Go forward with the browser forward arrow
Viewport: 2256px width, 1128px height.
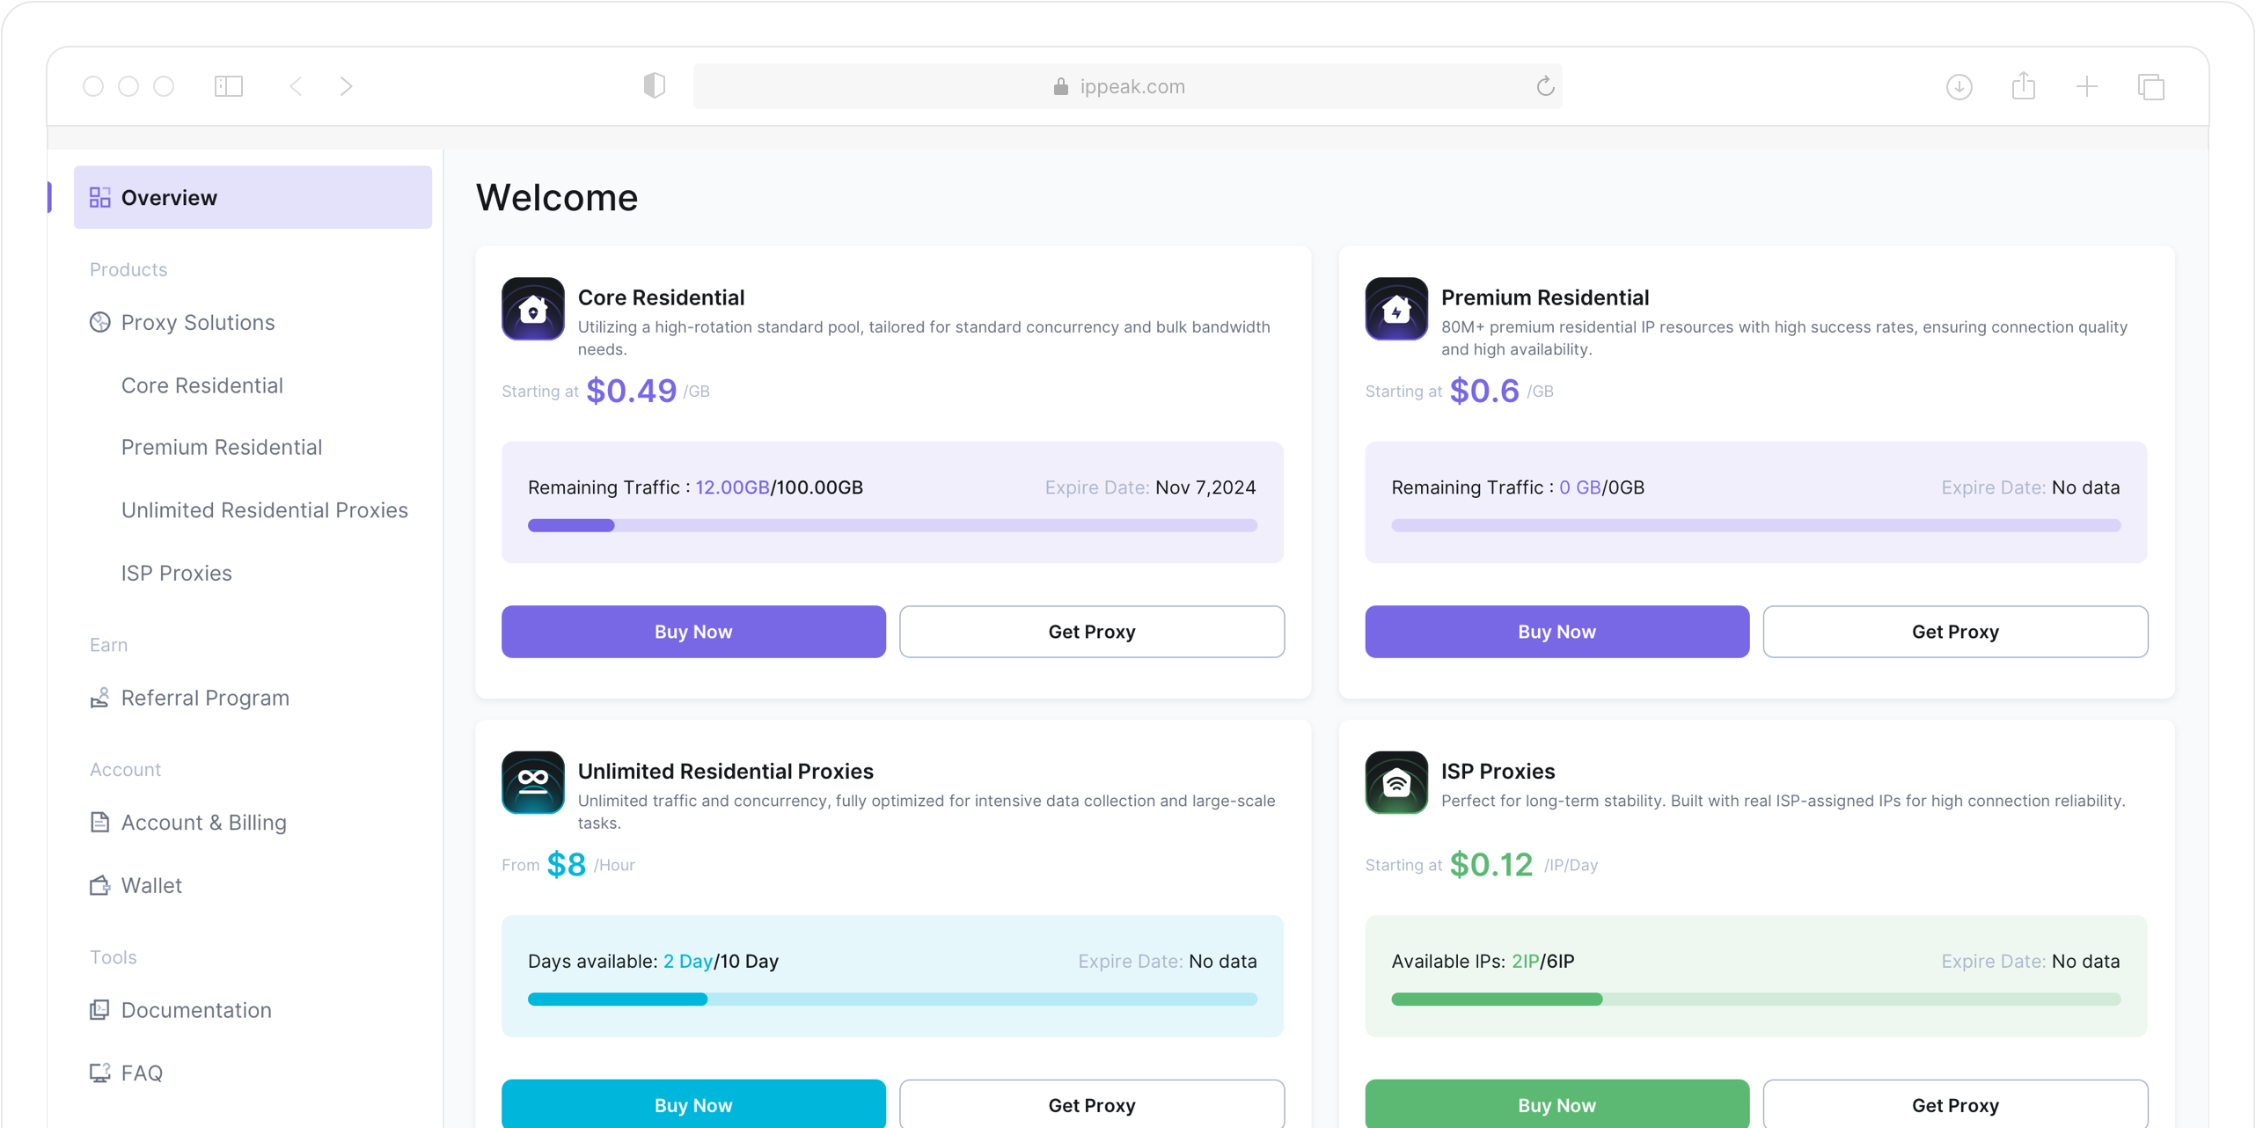pyautogui.click(x=346, y=86)
